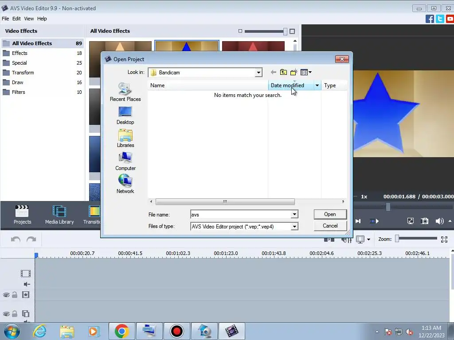454x340 pixels.
Task: Click the File name input field
Action: click(241, 214)
